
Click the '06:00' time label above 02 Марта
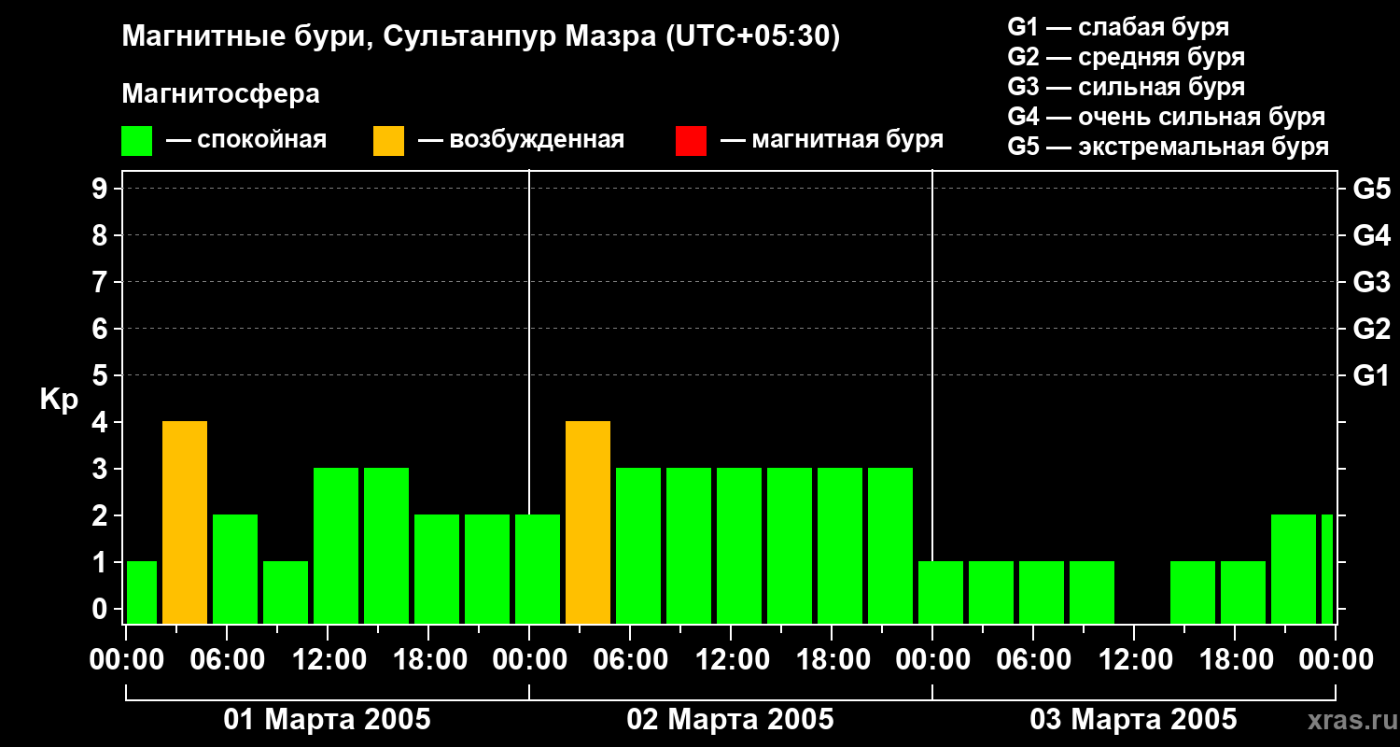click(x=630, y=660)
